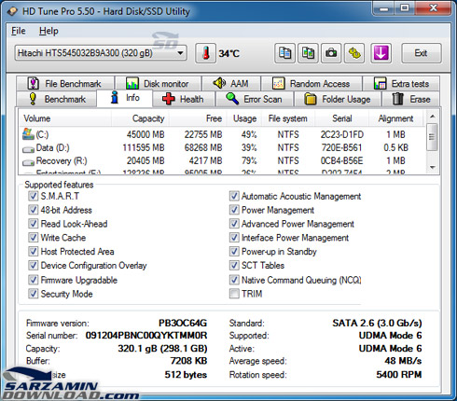Toggle the Power-up in Standby checkbox
The height and width of the screenshot is (401, 457).
tap(234, 251)
